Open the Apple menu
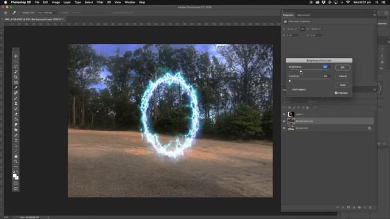This screenshot has height=219, width=390. pyautogui.click(x=5, y=2)
